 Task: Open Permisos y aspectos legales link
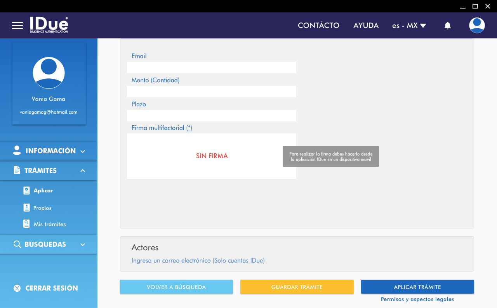(417, 299)
